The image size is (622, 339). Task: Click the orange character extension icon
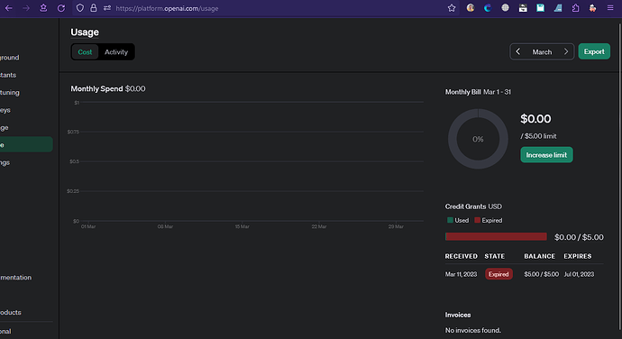pos(592,8)
